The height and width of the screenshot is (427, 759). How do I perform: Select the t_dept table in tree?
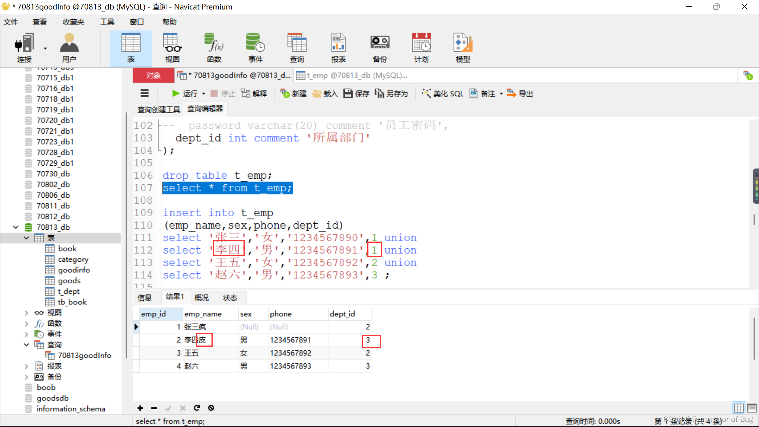point(68,291)
